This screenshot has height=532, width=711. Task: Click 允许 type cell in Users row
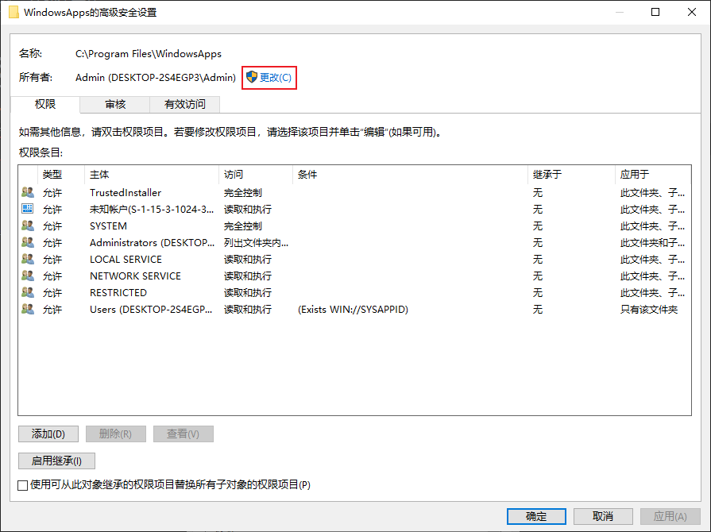coord(52,310)
